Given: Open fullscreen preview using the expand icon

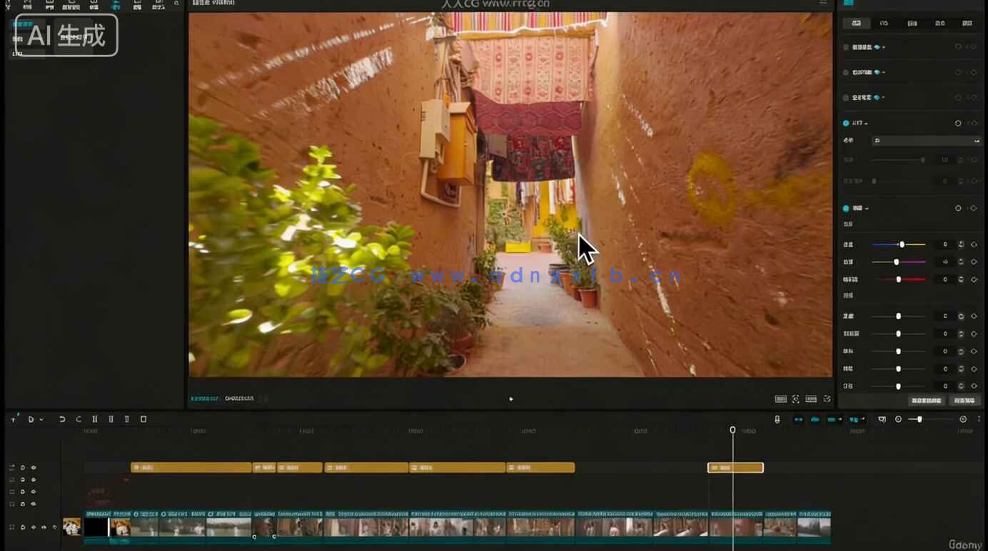Looking at the screenshot, I should pyautogui.click(x=827, y=399).
